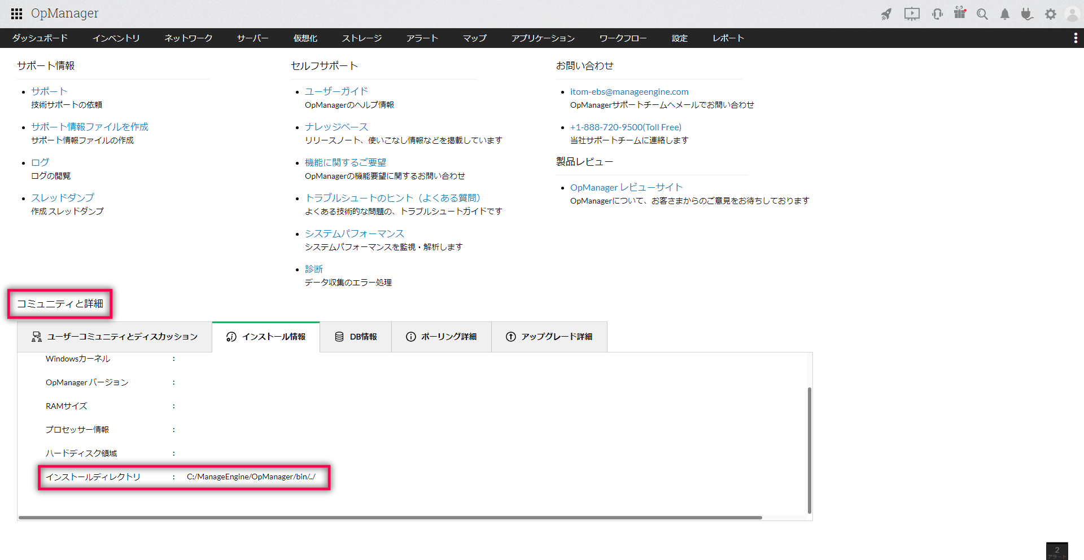1084x560 pixels.
Task: Click the サポート情報 heading
Action: [x=46, y=66]
